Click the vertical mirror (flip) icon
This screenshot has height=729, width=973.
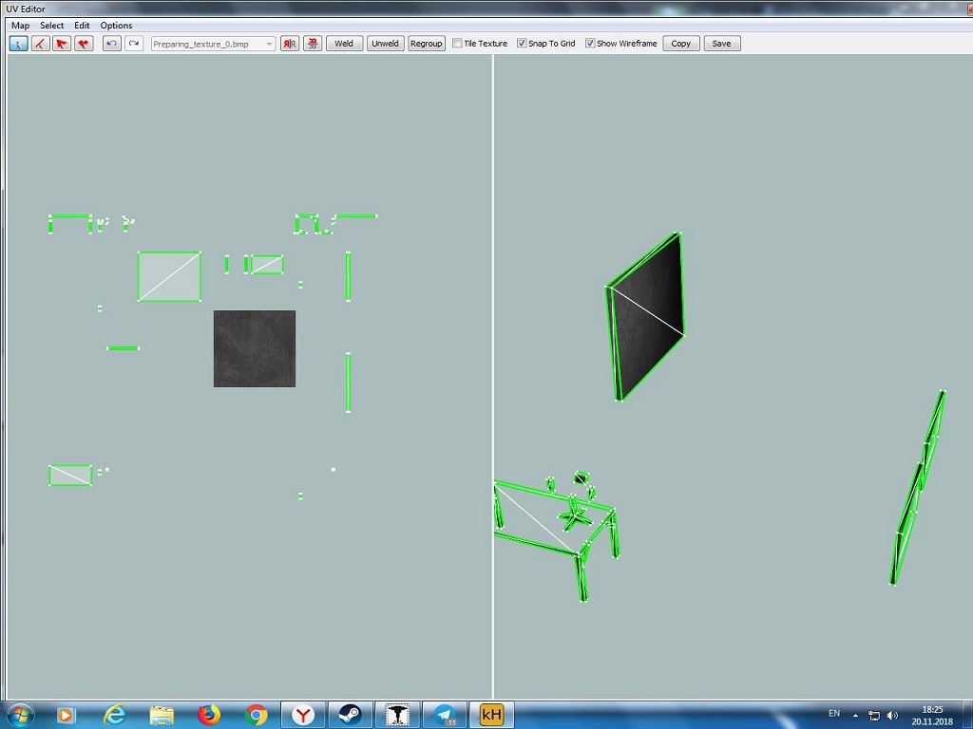[x=312, y=44]
